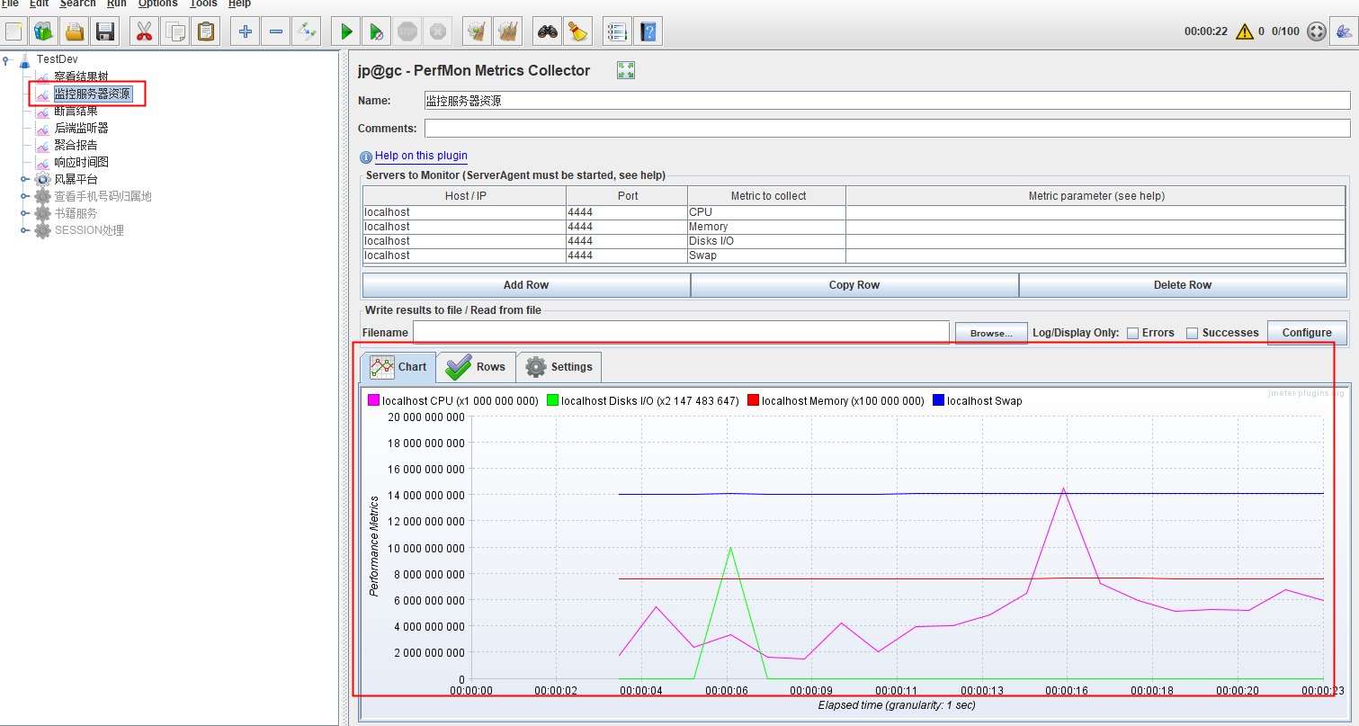The image size is (1359, 726).
Task: Click the green Start test button
Action: [345, 32]
